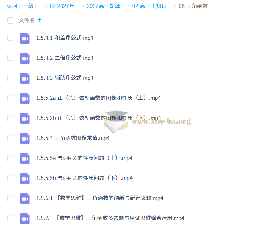Click video icon for 1.5.5.5b file
The width and height of the screenshot is (269, 229).
(x=25, y=178)
